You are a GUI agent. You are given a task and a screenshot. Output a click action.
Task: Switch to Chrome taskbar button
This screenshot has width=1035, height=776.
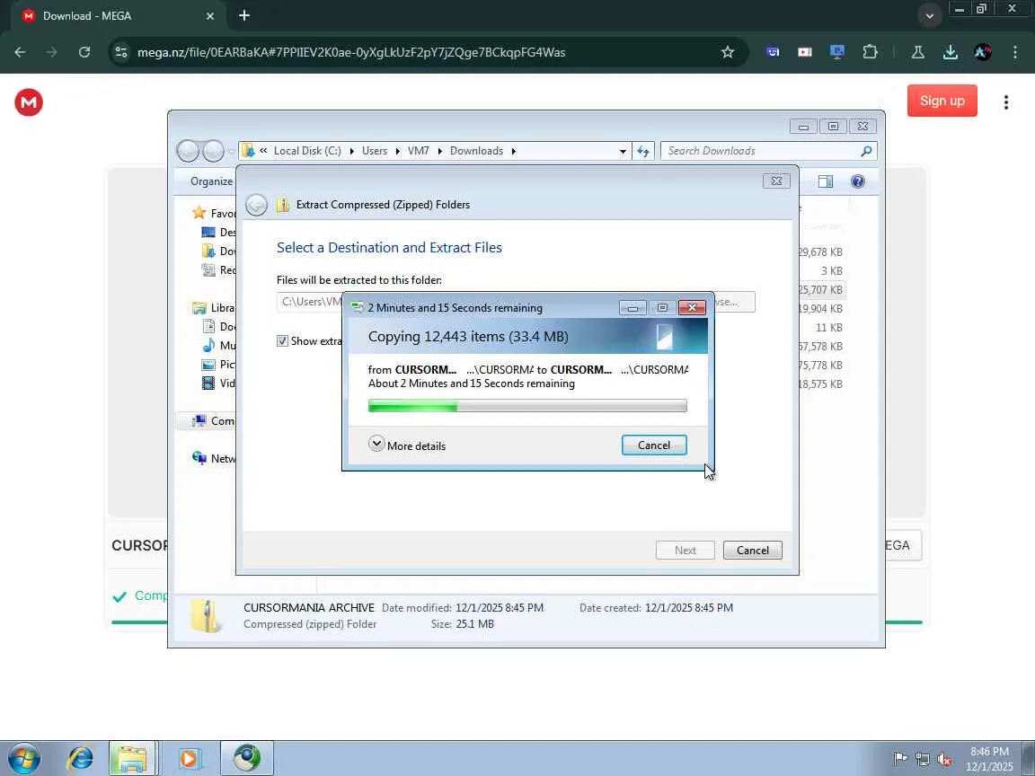[247, 759]
